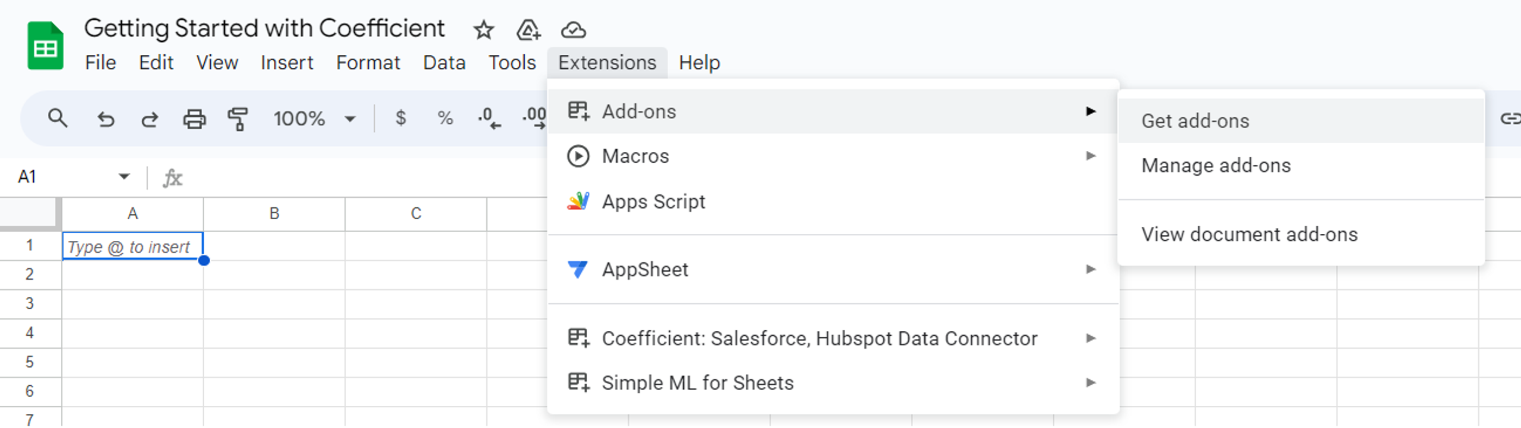This screenshot has width=1521, height=428.
Task: Select Get add-ons option
Action: coord(1195,121)
